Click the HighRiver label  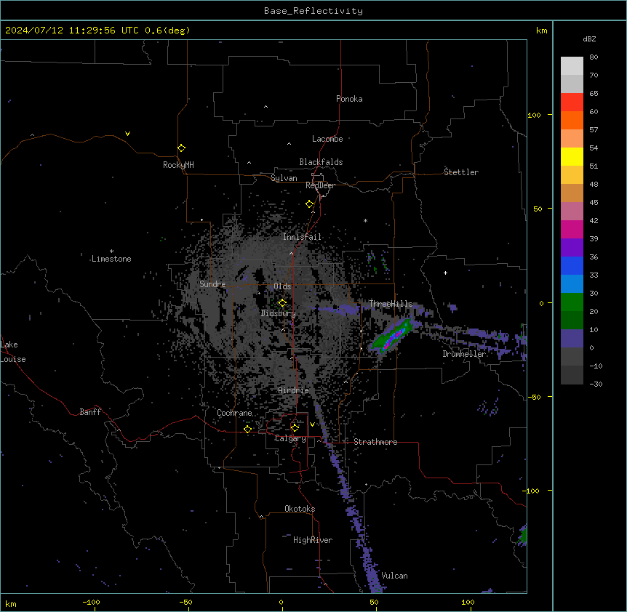pyautogui.click(x=313, y=540)
